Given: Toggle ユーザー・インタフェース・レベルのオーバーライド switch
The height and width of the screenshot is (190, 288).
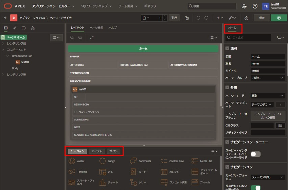Looking at the screenshot, I should point(255,154).
